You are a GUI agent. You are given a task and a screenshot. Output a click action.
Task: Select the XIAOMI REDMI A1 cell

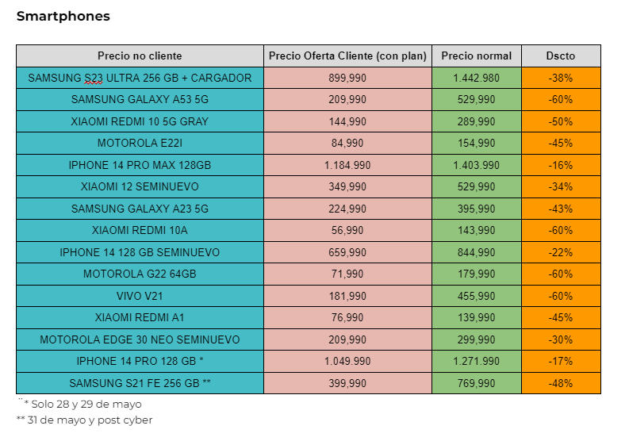pos(140,318)
